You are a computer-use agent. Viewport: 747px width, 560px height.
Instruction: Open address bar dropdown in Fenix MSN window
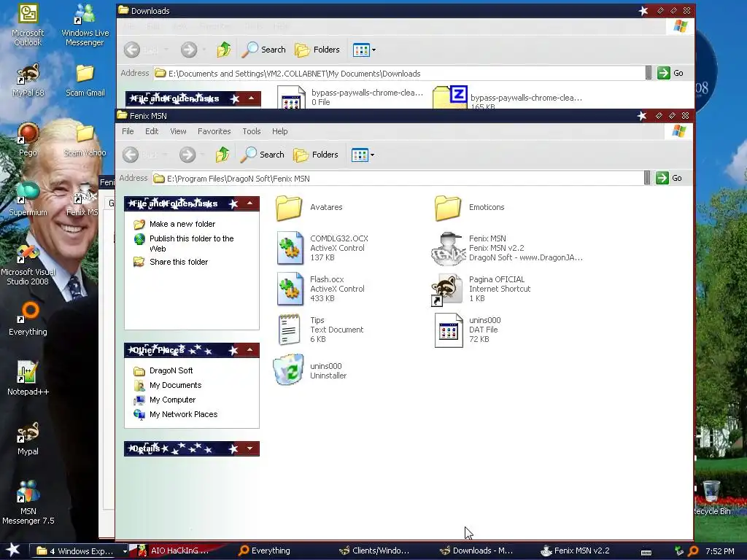(x=646, y=178)
